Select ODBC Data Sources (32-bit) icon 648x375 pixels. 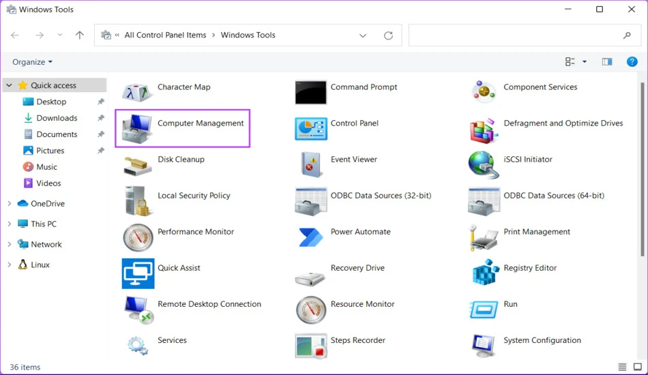click(311, 202)
